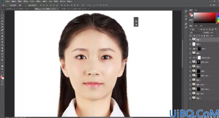Open the opacity slider dropdown arrow
The width and height of the screenshot is (219, 118).
(215, 33)
